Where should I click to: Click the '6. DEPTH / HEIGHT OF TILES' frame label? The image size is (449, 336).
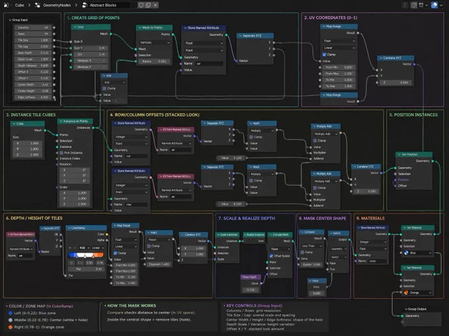(x=34, y=218)
